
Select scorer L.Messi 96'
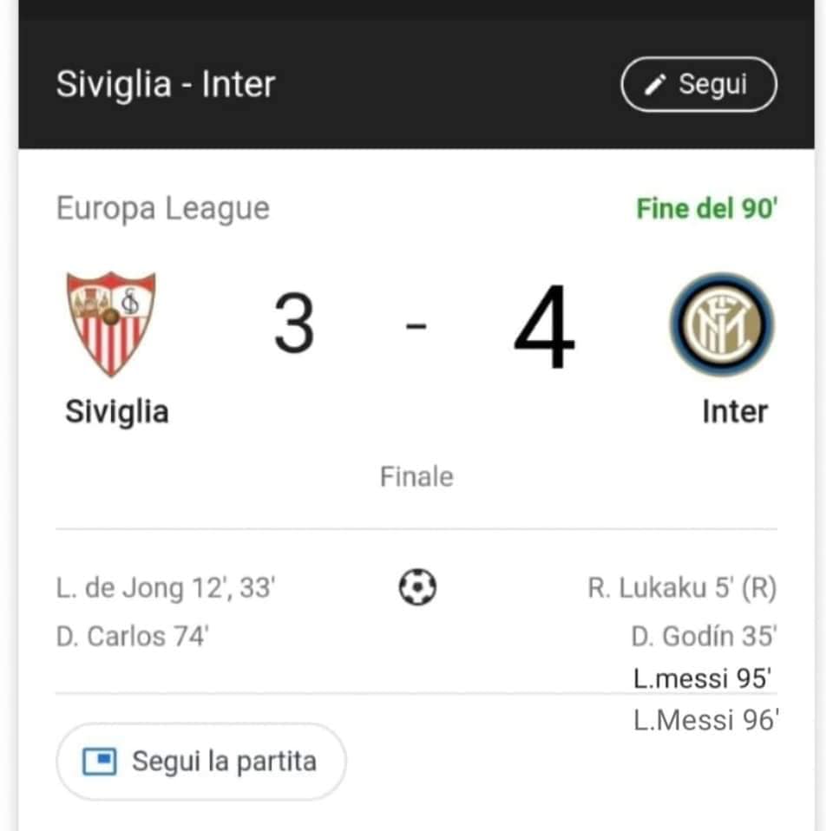[x=705, y=720]
